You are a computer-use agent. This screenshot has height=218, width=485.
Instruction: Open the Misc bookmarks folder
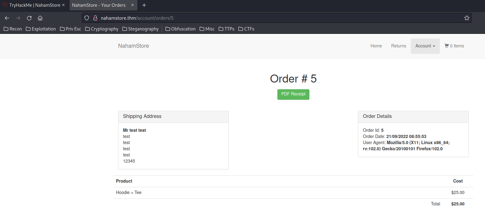pyautogui.click(x=207, y=29)
